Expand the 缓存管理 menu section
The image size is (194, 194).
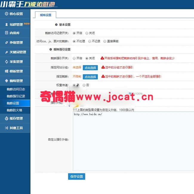point(15,118)
